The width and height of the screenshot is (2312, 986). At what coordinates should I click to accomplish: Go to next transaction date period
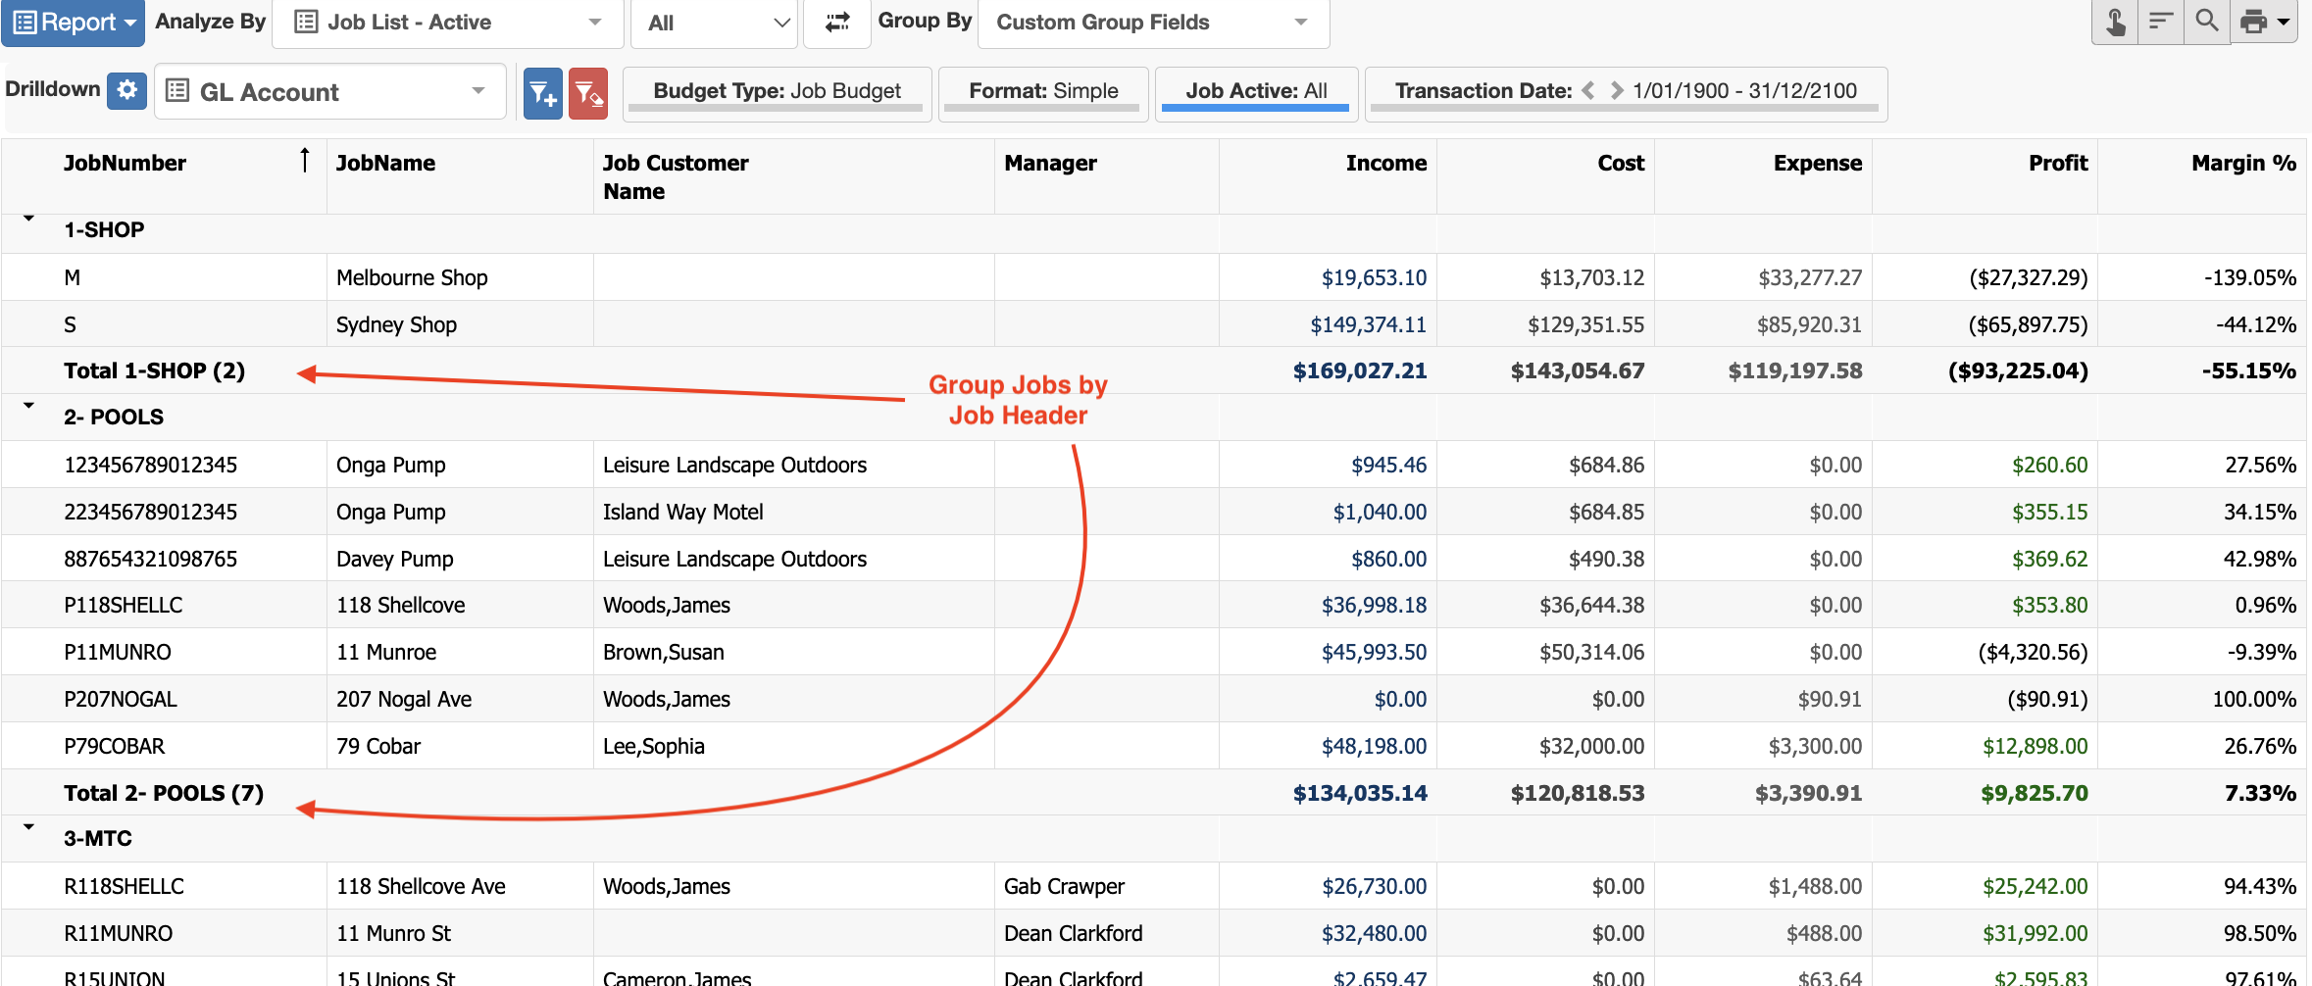(1617, 90)
